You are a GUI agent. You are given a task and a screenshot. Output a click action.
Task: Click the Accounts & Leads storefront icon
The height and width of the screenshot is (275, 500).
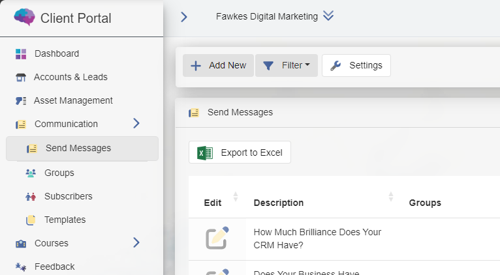(21, 78)
